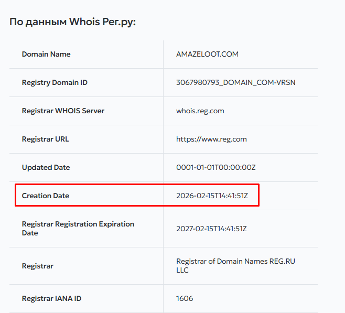Click the Updated Date value 0001-01-01T00:00:00Z
Image resolution: width=345 pixels, height=313 pixels.
click(216, 167)
